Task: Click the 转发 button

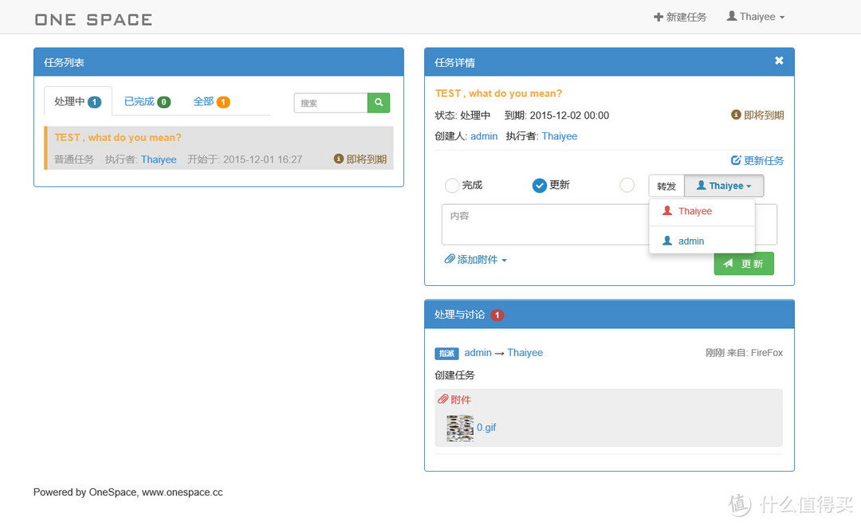Action: pyautogui.click(x=666, y=186)
